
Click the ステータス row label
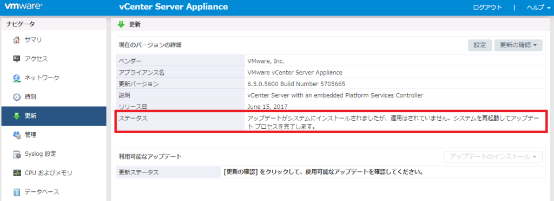tap(133, 118)
